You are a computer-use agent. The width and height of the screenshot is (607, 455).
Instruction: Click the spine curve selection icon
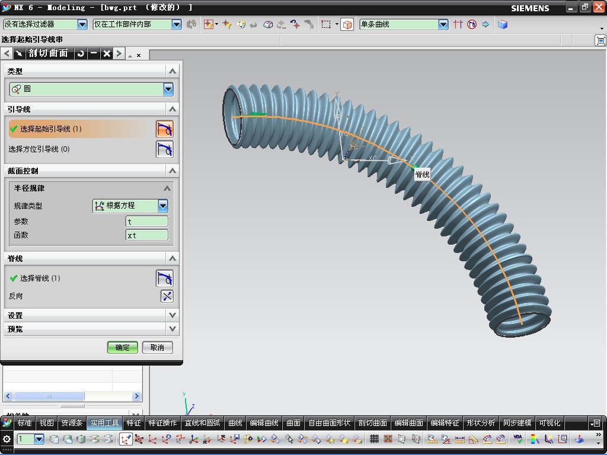click(x=165, y=278)
